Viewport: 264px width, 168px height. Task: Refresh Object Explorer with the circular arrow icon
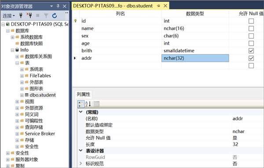[55, 16]
